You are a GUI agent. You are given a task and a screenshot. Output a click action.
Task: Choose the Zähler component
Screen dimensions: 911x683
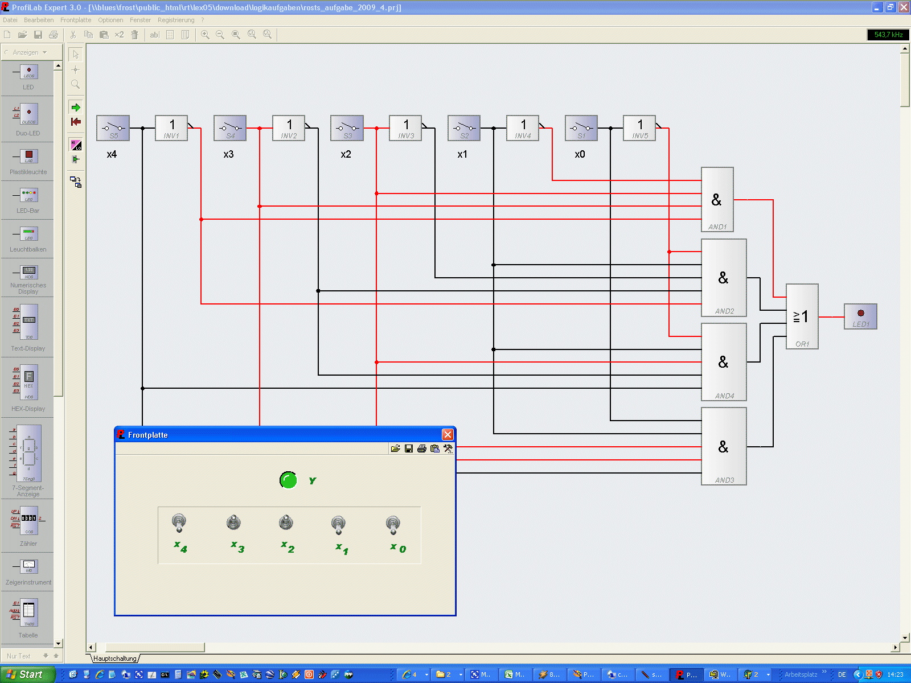(x=28, y=525)
